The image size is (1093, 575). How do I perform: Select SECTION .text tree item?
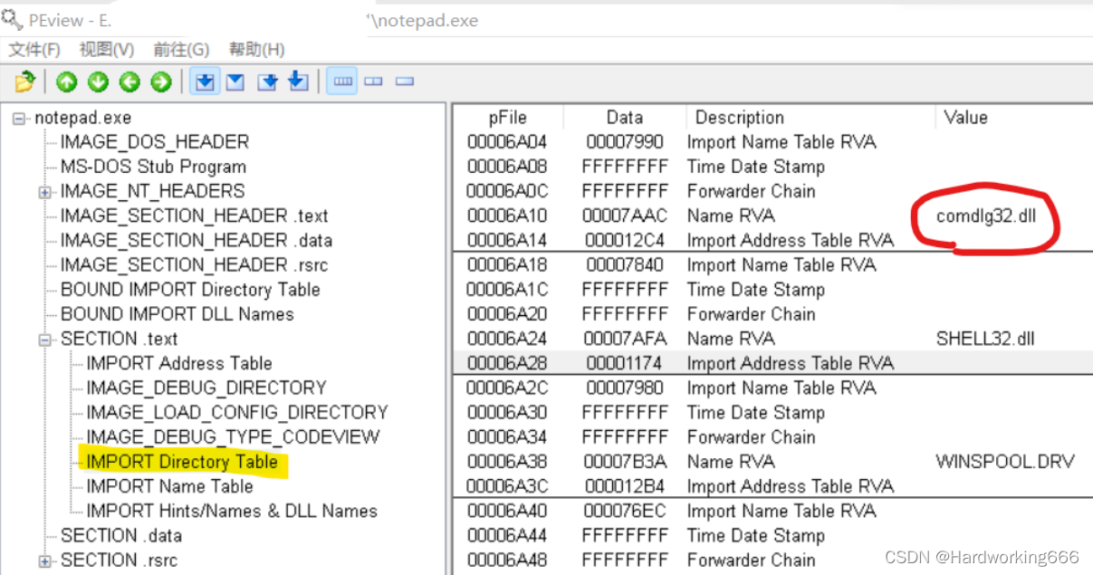tap(119, 339)
